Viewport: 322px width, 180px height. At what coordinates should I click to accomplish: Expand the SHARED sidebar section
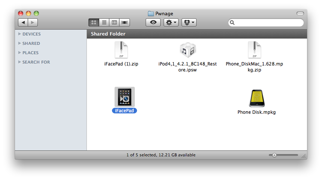point(19,43)
